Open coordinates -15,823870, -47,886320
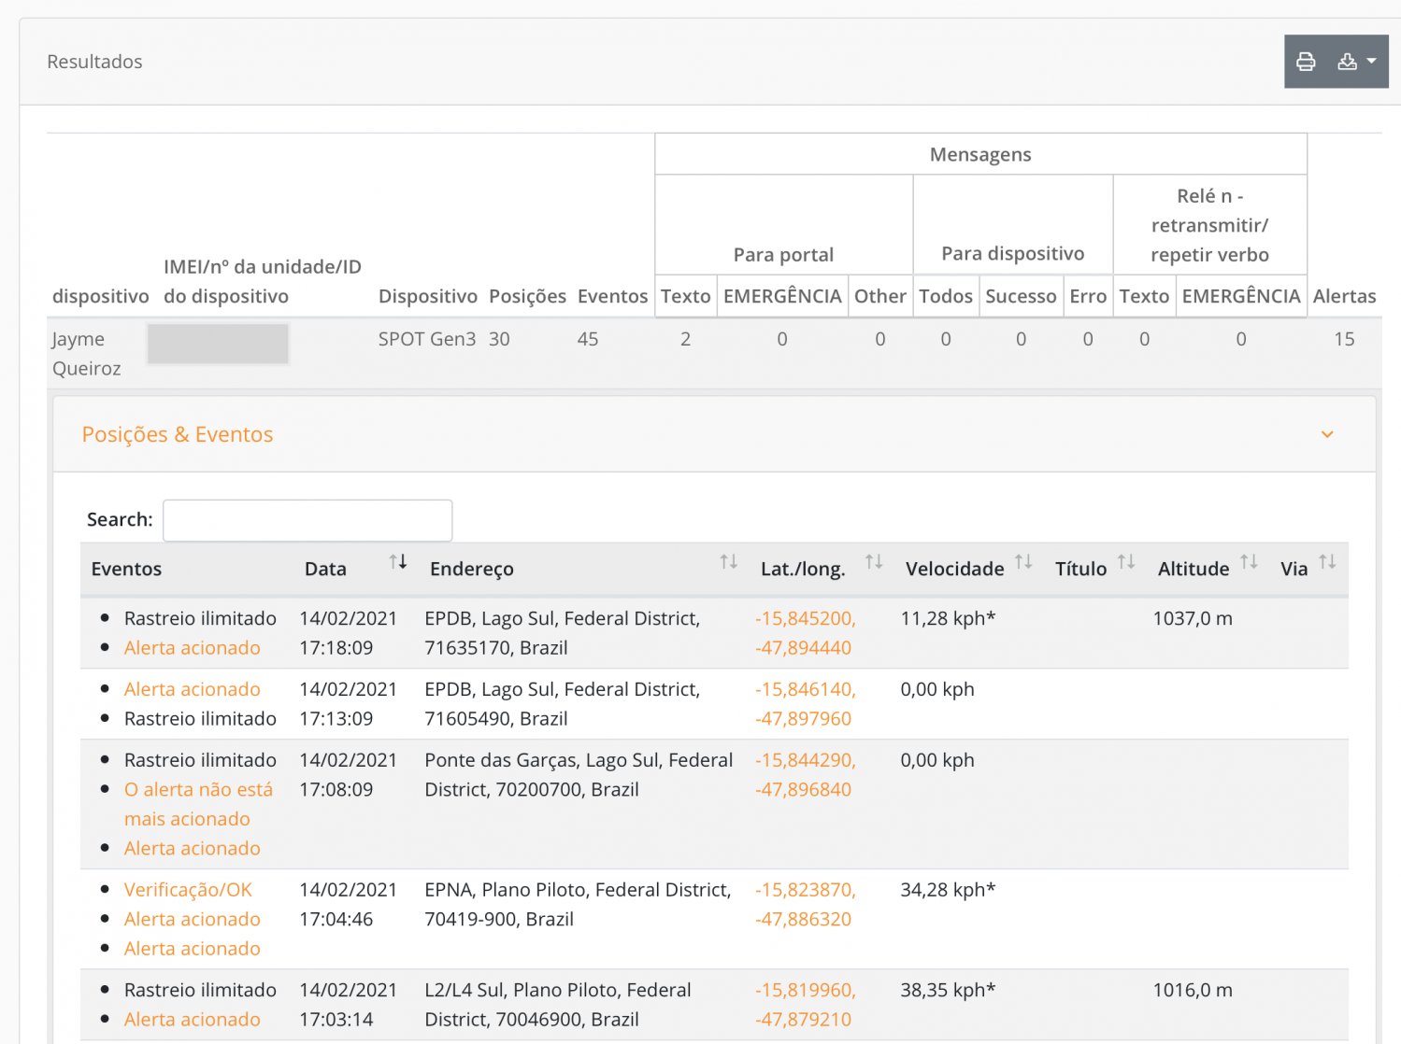This screenshot has width=1401, height=1044. pyautogui.click(x=805, y=904)
